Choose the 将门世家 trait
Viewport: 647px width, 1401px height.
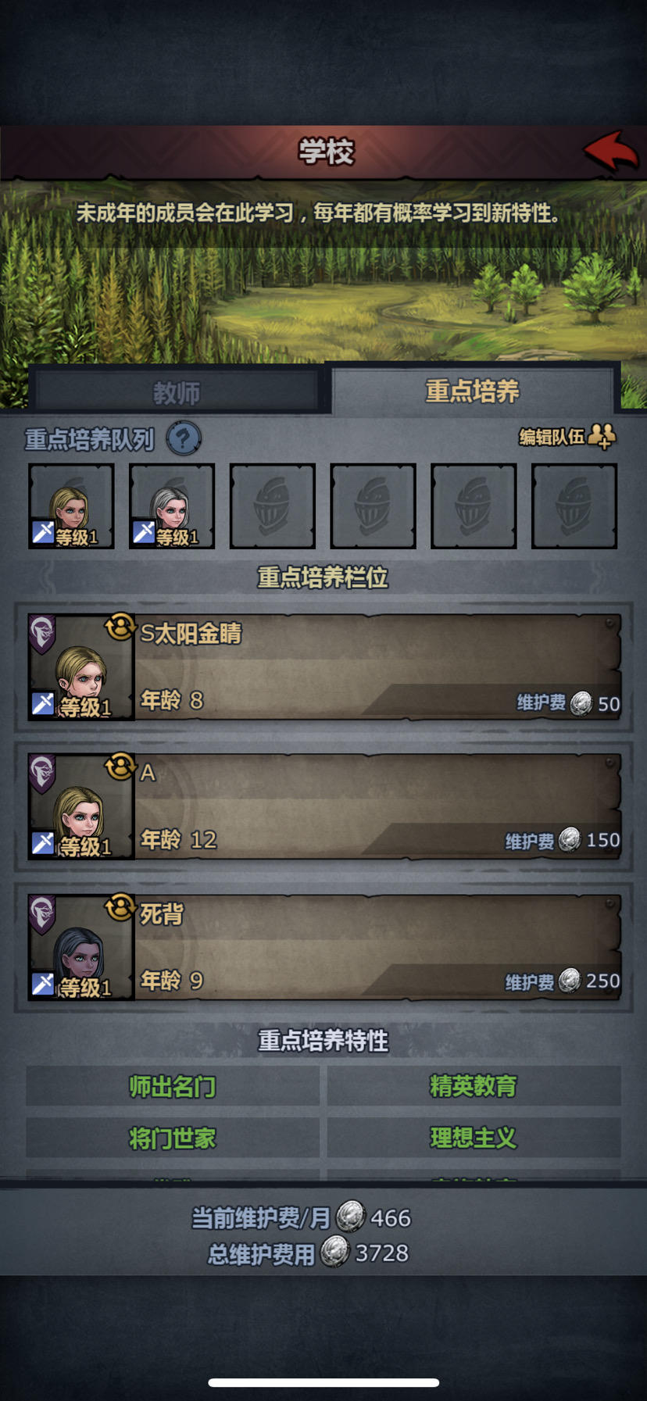pos(173,1138)
